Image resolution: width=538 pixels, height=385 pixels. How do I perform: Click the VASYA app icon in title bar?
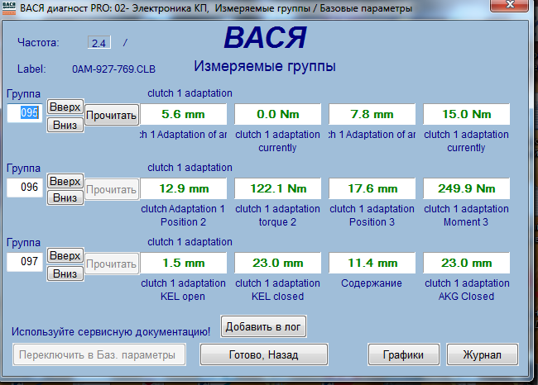click(x=9, y=8)
